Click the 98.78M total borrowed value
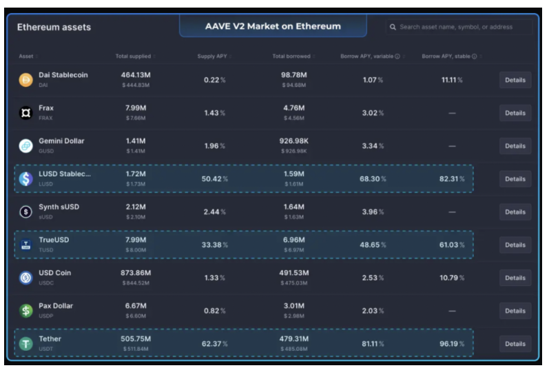 (293, 75)
